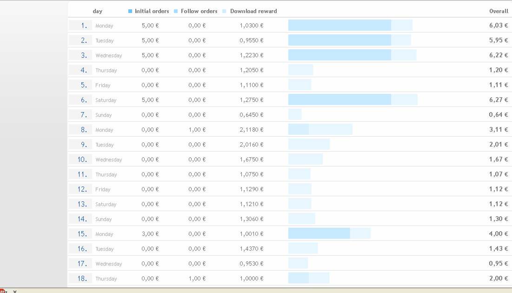Click the row 8 Monday bar graph
This screenshot has width=512, height=293.
point(320,129)
